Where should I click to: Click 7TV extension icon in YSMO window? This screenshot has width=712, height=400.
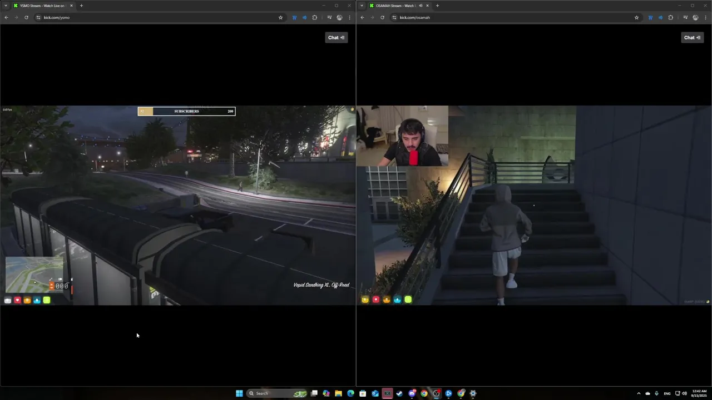pyautogui.click(x=294, y=17)
